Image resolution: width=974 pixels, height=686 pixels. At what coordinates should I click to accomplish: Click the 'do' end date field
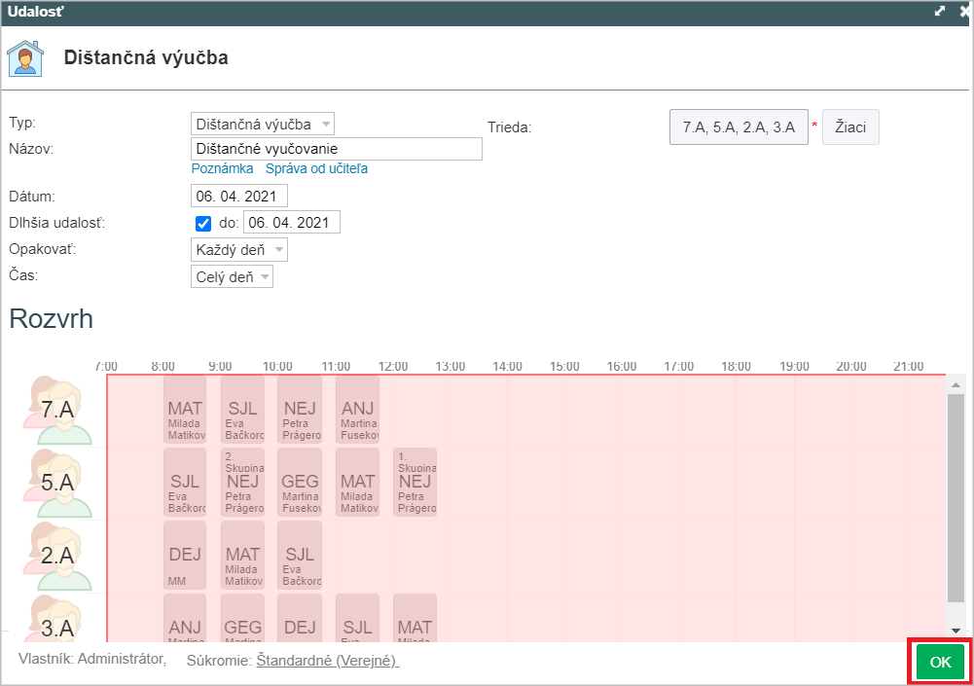[291, 223]
